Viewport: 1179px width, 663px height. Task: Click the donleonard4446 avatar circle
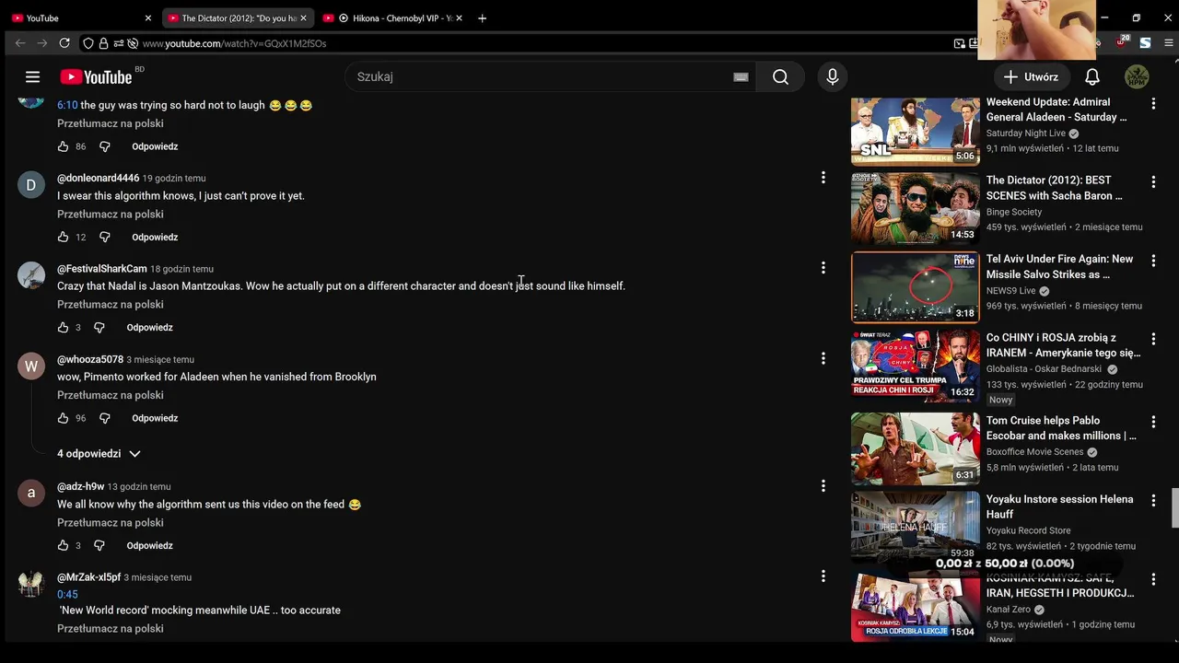[x=31, y=185]
